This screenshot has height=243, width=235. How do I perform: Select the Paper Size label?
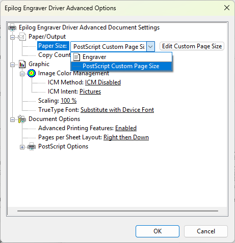[x=53, y=46]
